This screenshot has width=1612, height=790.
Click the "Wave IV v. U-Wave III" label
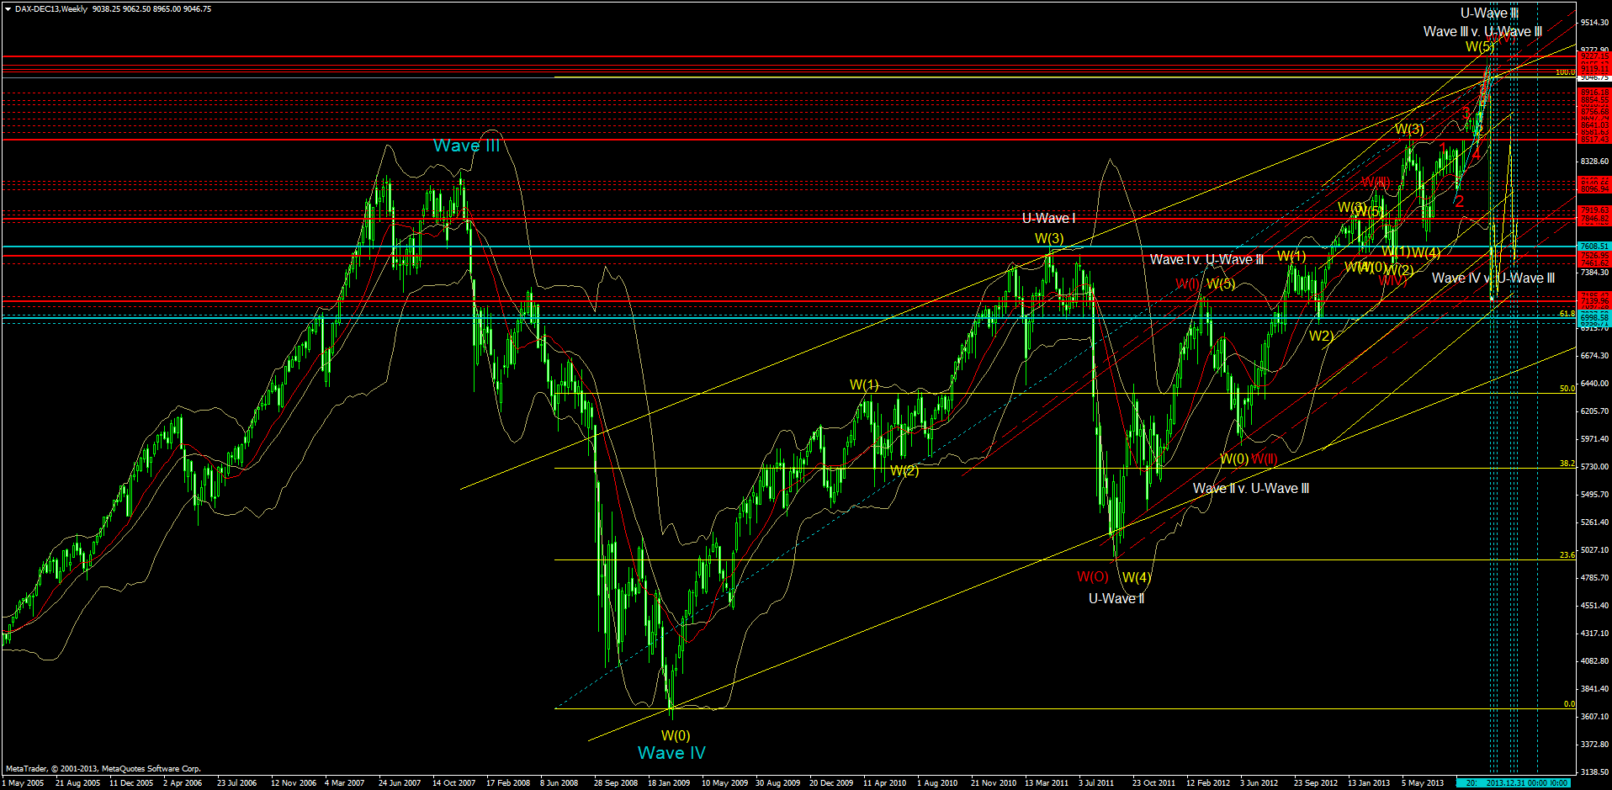pyautogui.click(x=1493, y=278)
